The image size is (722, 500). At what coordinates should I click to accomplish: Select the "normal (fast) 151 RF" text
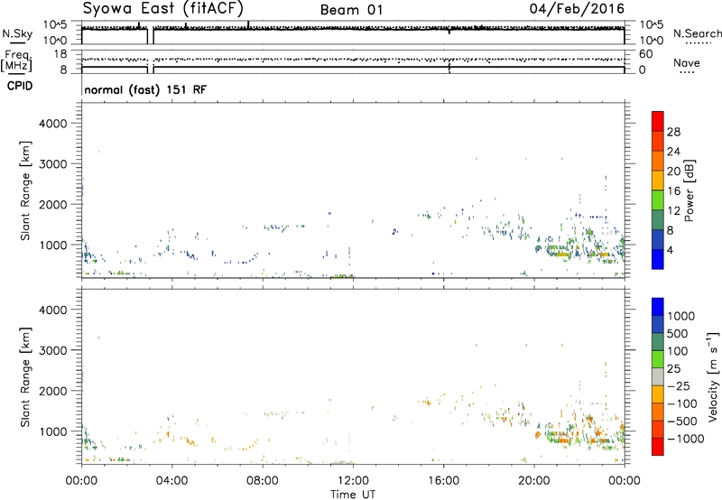(x=145, y=89)
